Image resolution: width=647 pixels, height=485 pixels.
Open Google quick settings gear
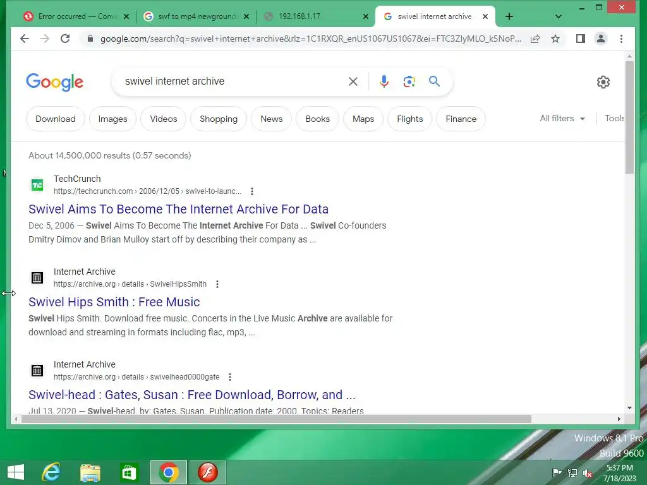[603, 82]
